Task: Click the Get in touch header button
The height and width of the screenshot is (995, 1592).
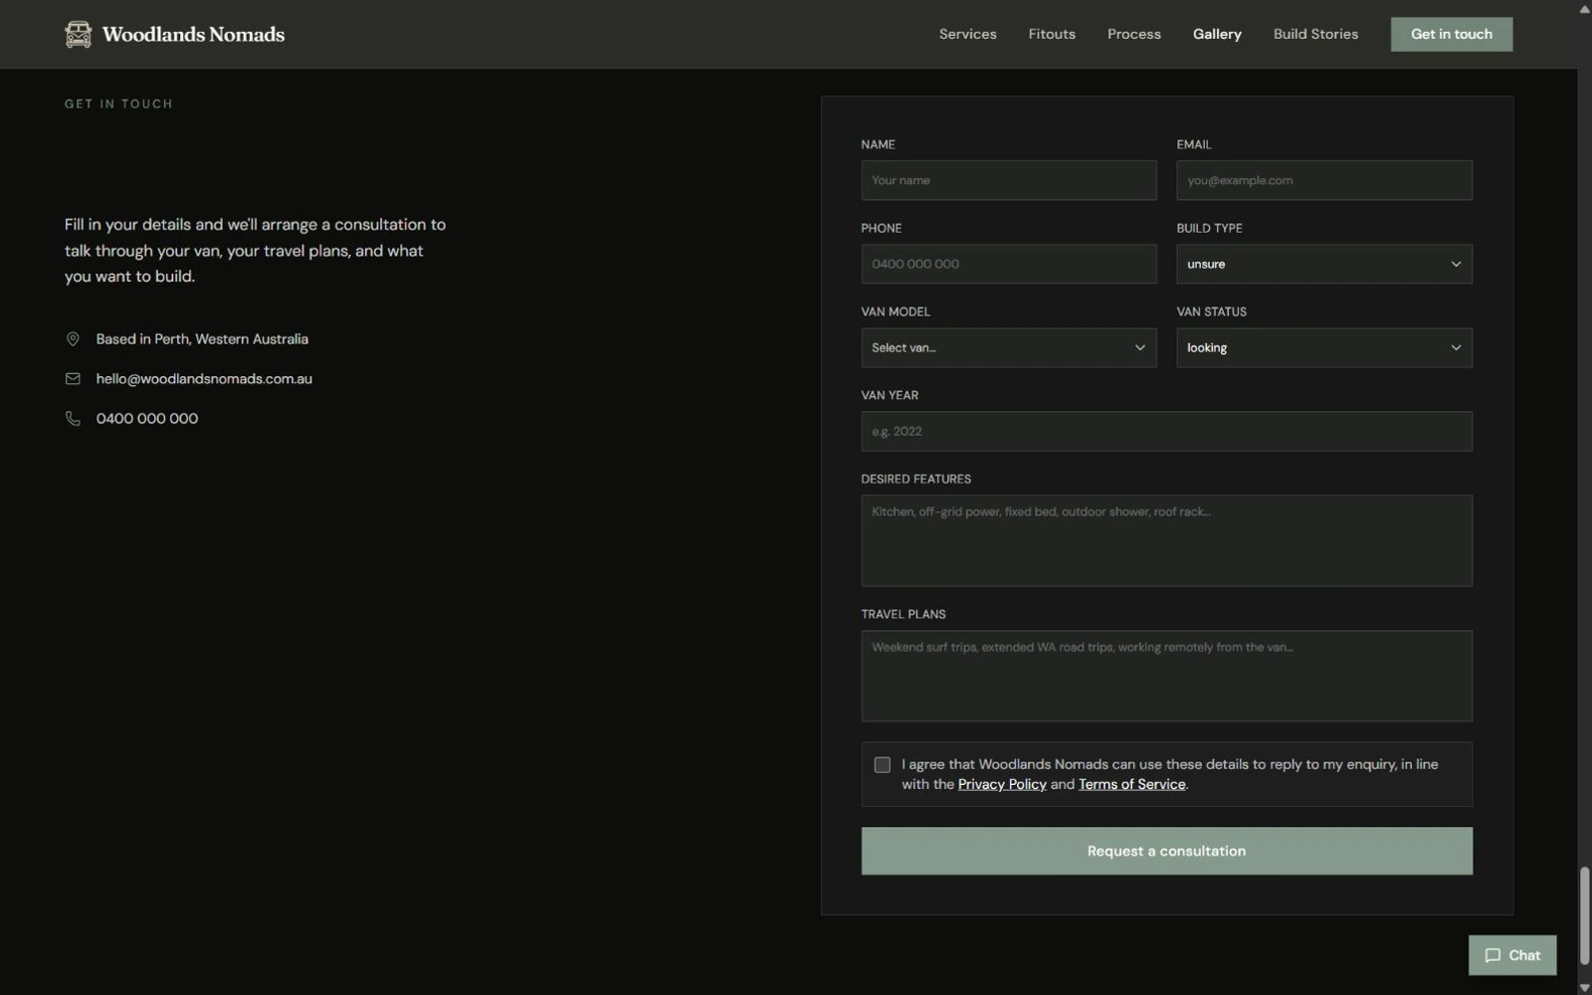Action: [x=1451, y=34]
